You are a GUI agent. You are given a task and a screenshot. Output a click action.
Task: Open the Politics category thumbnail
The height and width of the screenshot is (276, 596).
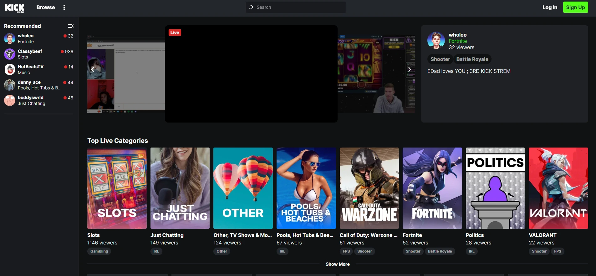pos(495,188)
